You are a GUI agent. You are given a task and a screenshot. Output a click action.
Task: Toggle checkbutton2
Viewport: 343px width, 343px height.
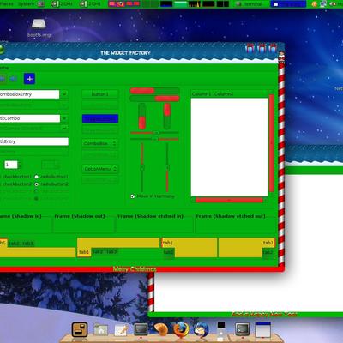(16, 184)
